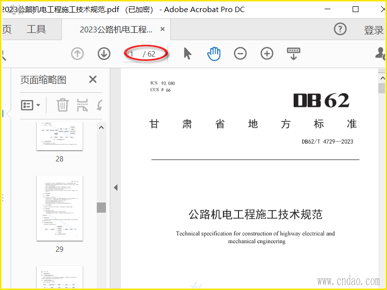Select the arrow selection tool
The height and width of the screenshot is (290, 387).
187,54
